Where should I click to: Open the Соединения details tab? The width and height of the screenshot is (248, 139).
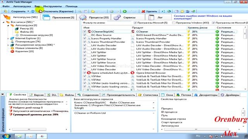(88, 95)
